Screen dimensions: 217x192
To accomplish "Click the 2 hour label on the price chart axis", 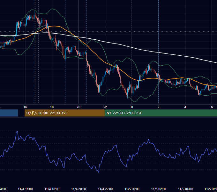I will (159, 107).
